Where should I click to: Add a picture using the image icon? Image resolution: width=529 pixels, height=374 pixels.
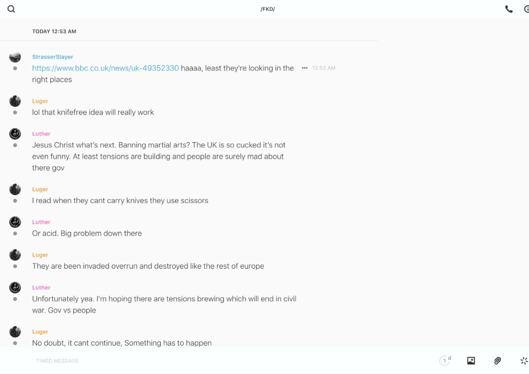471,361
